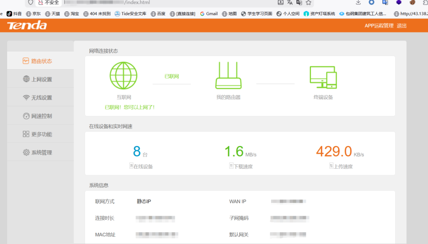Image resolution: width=428 pixels, height=244 pixels.
Task: Go to 无线设置 wireless settings
Action: coord(40,98)
